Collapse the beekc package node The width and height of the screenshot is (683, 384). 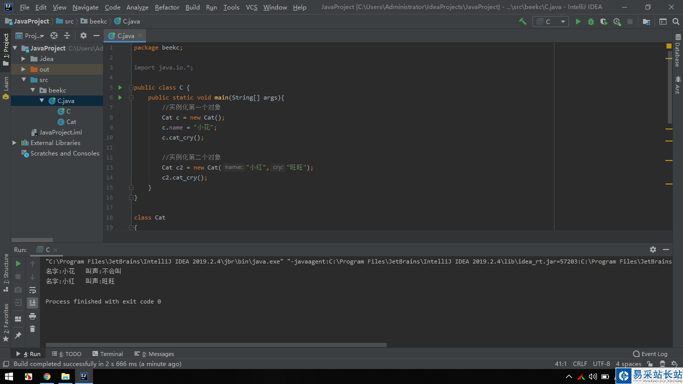click(32, 90)
